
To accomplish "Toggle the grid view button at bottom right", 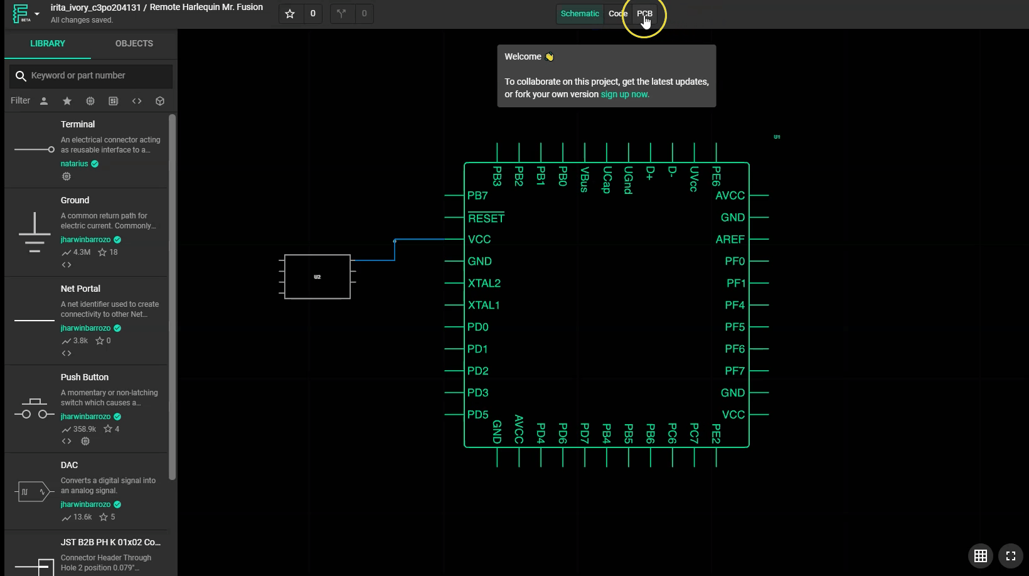I will click(981, 555).
